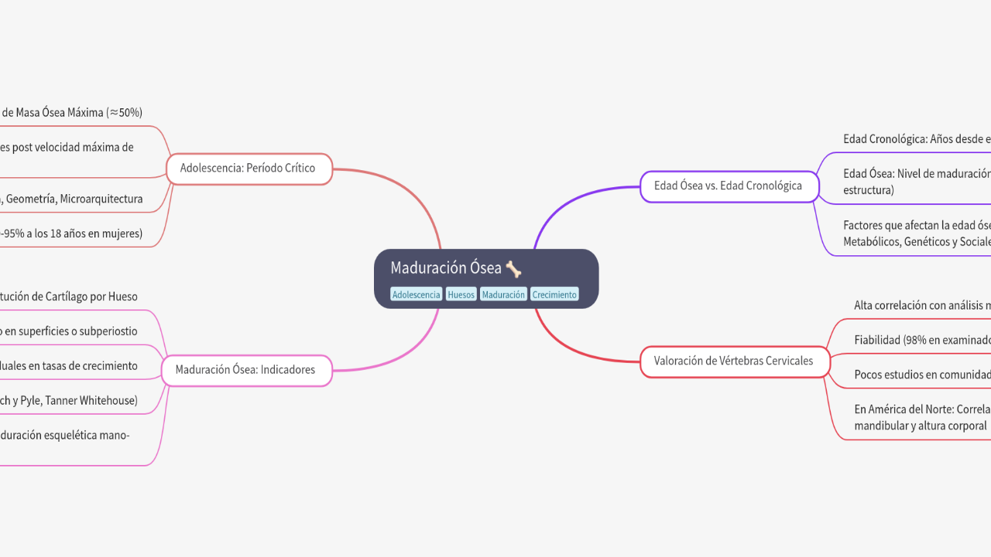This screenshot has height=557, width=991.
Task: Click 'Pocos estudios en comunidad' leaf
Action: (x=922, y=374)
